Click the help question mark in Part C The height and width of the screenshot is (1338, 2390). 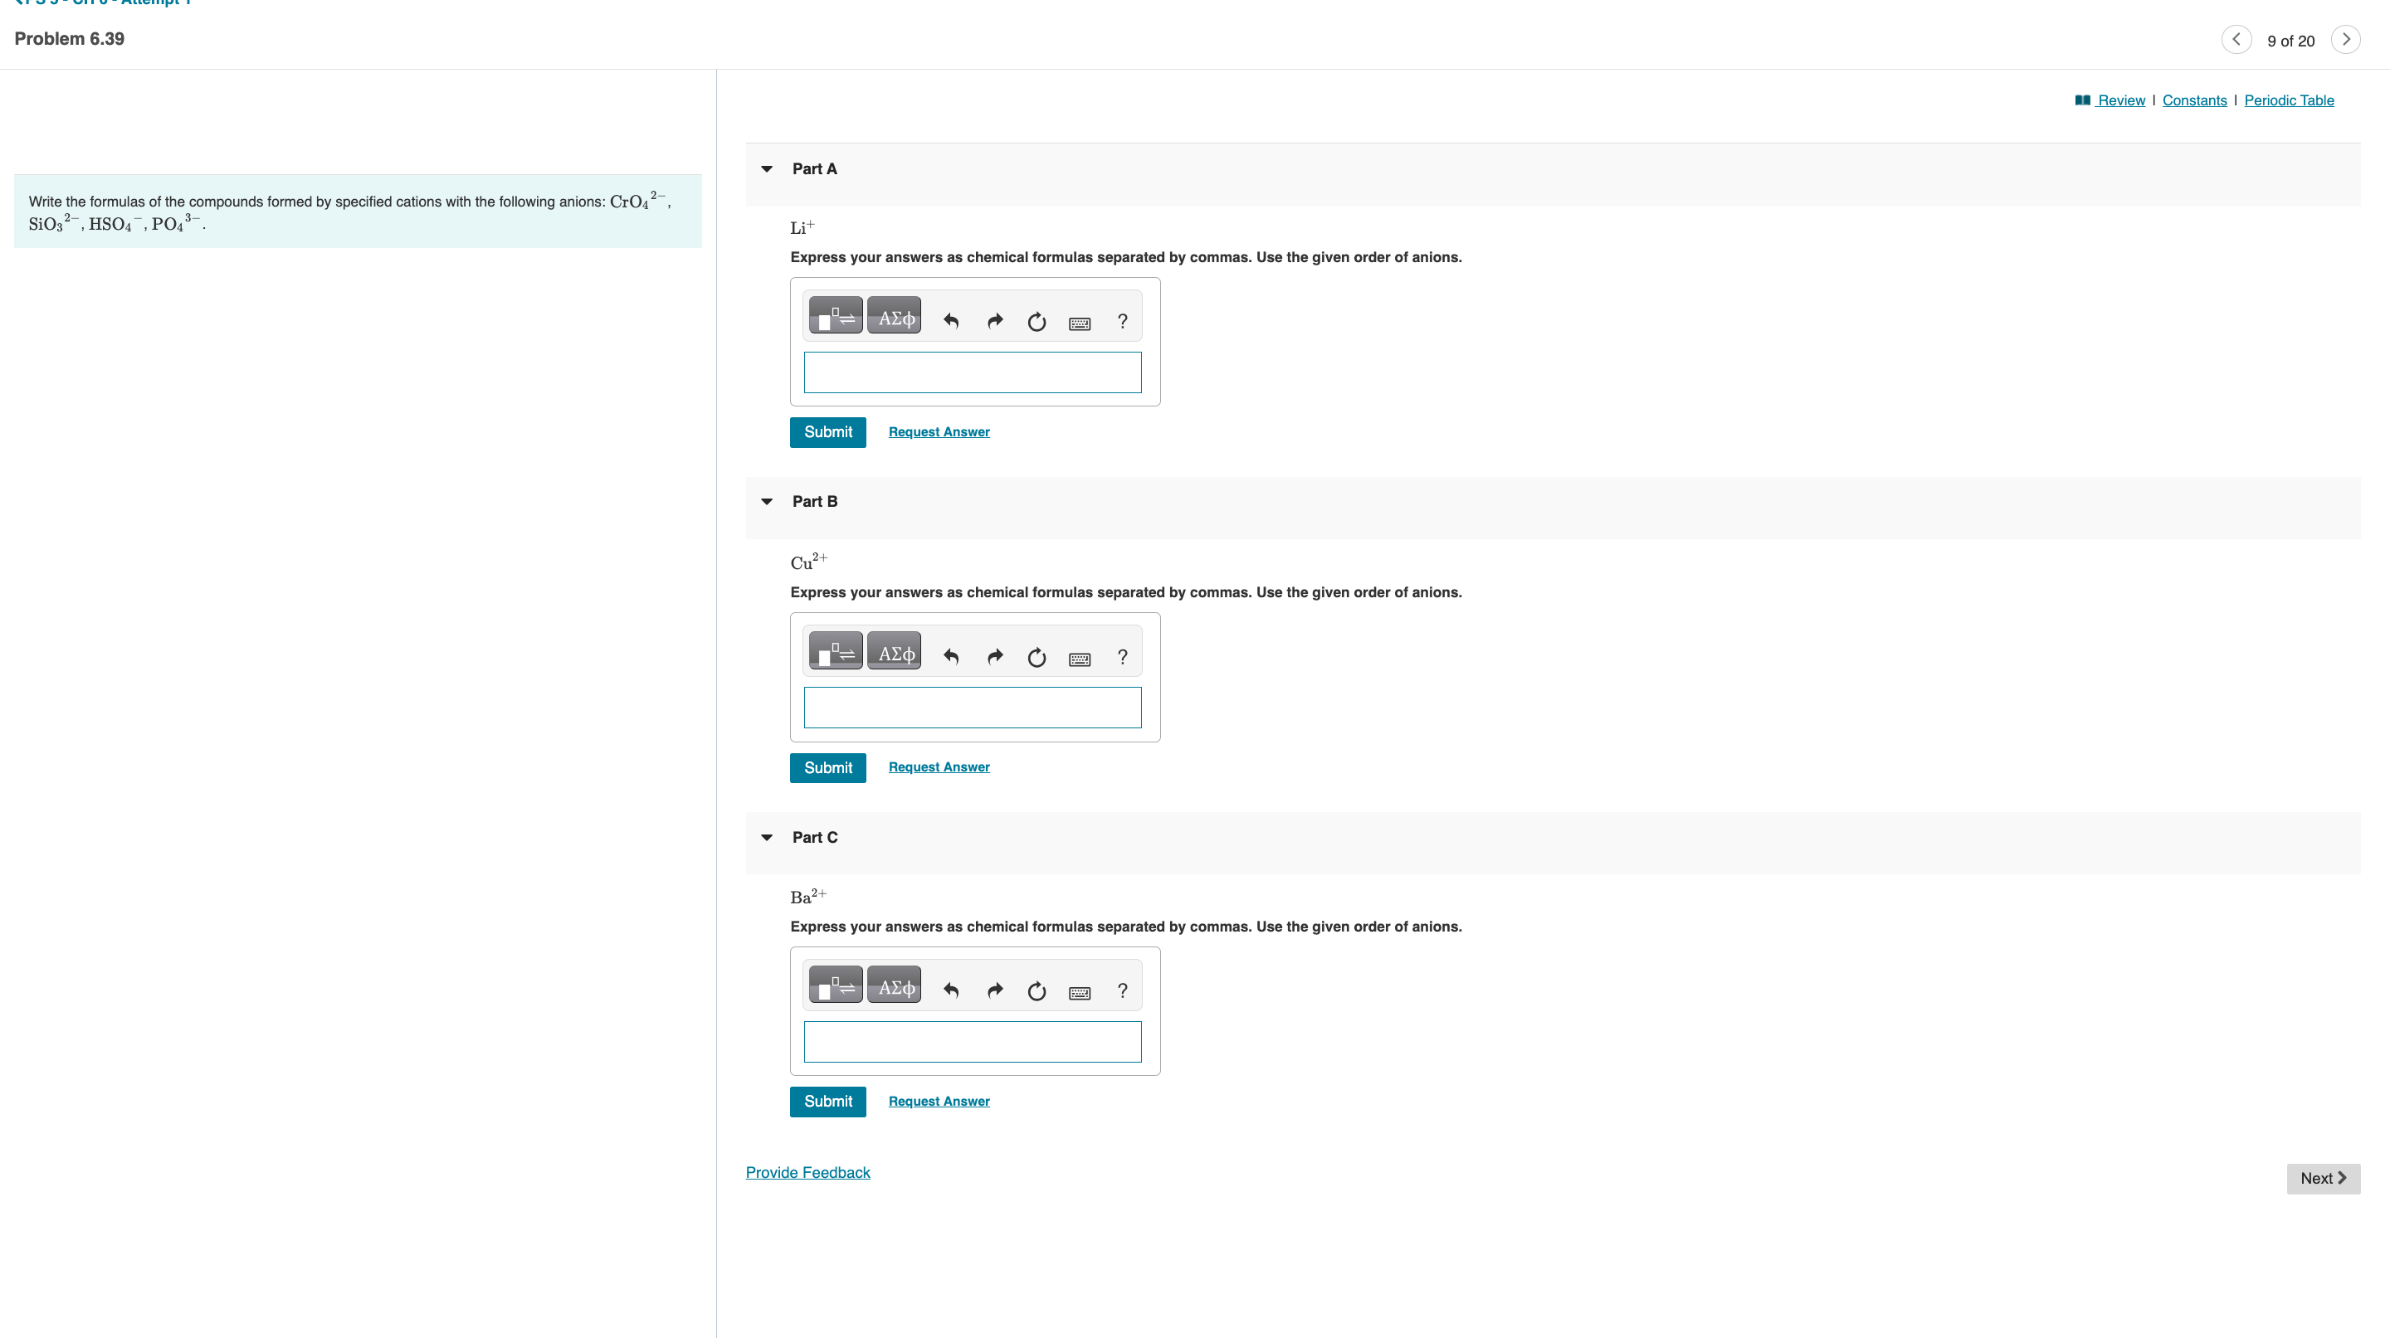(1123, 990)
